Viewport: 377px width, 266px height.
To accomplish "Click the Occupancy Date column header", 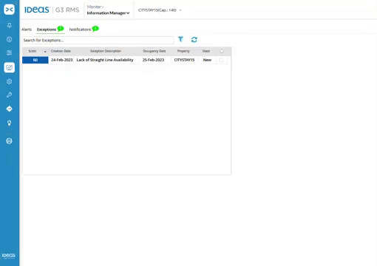I will tap(154, 51).
